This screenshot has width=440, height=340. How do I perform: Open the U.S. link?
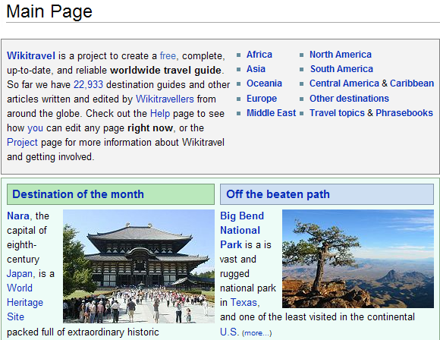229,332
